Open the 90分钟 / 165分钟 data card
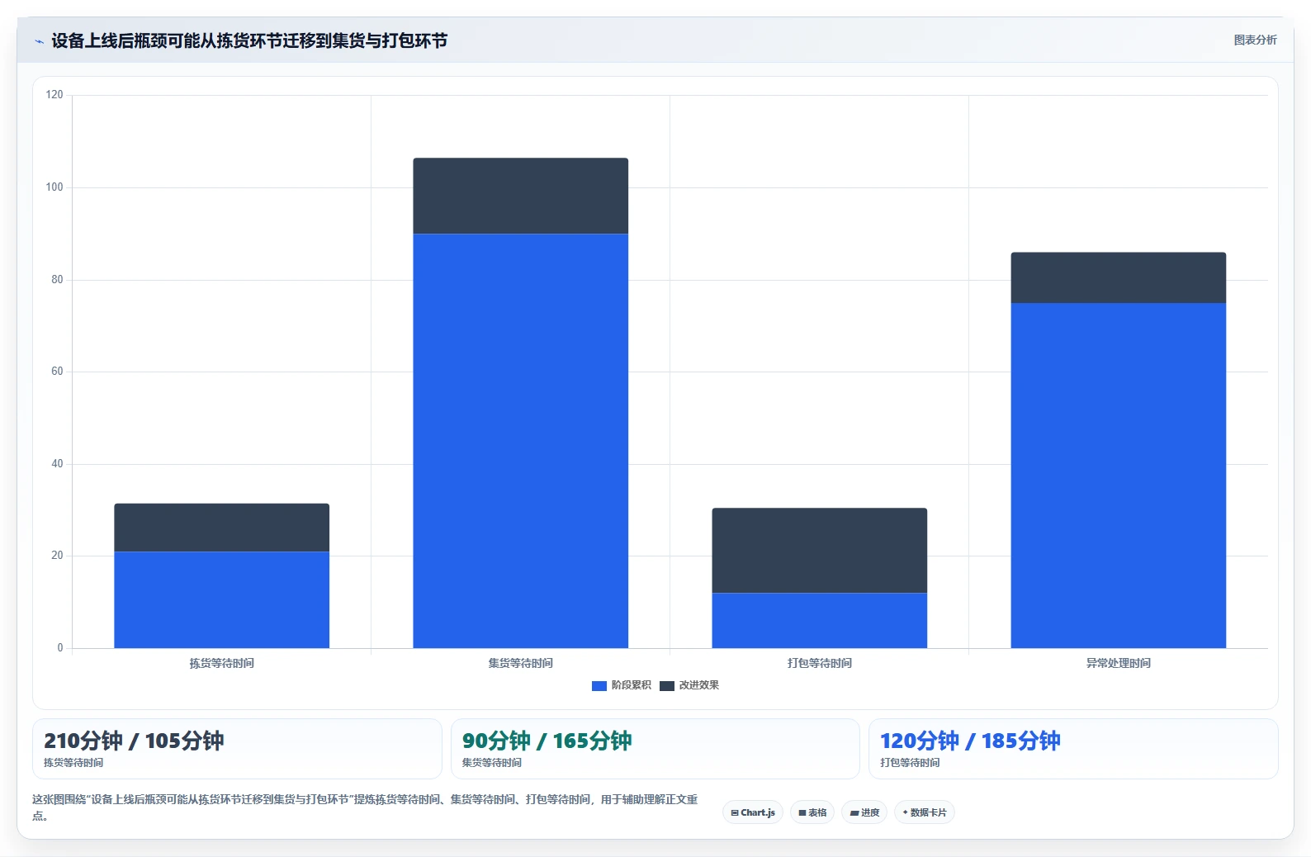The image size is (1311, 857). pyautogui.click(x=655, y=749)
